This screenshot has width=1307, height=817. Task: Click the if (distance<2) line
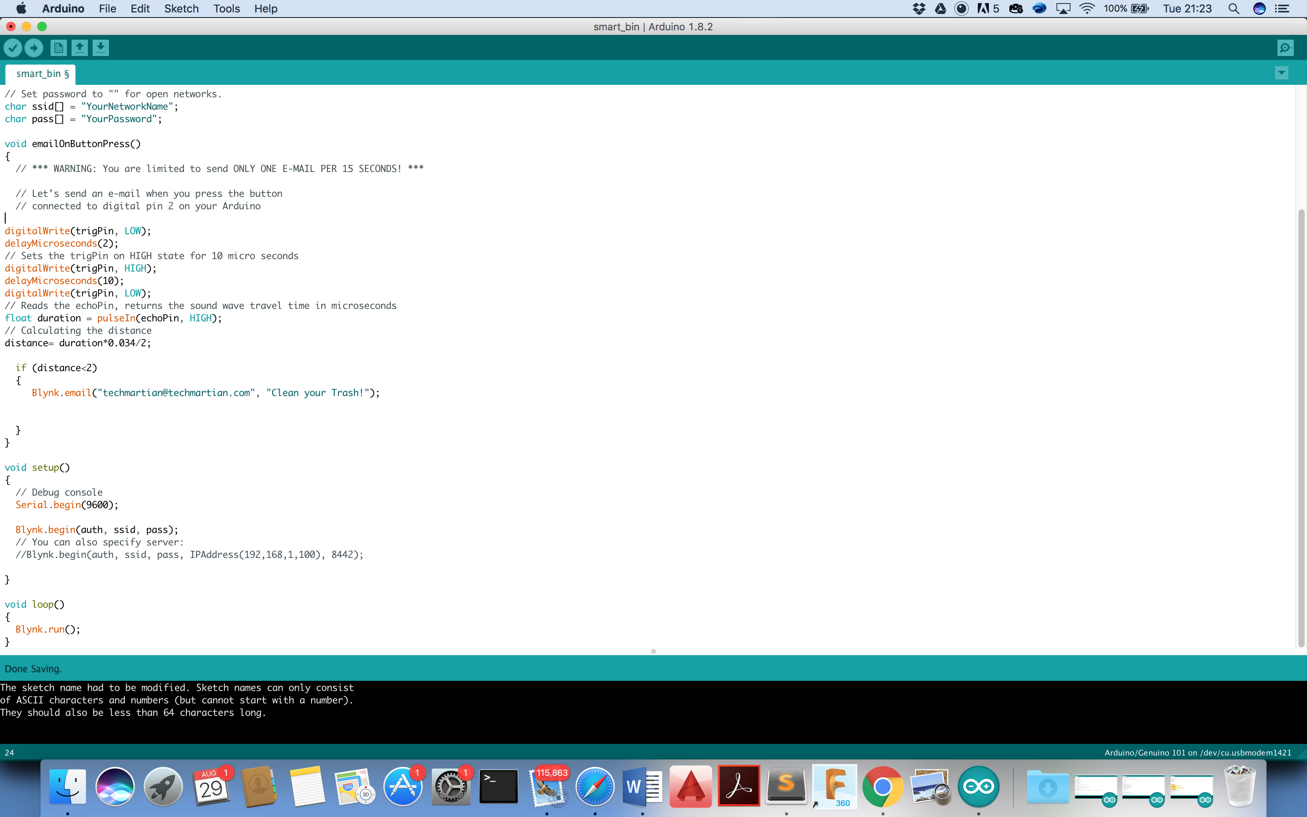click(56, 368)
